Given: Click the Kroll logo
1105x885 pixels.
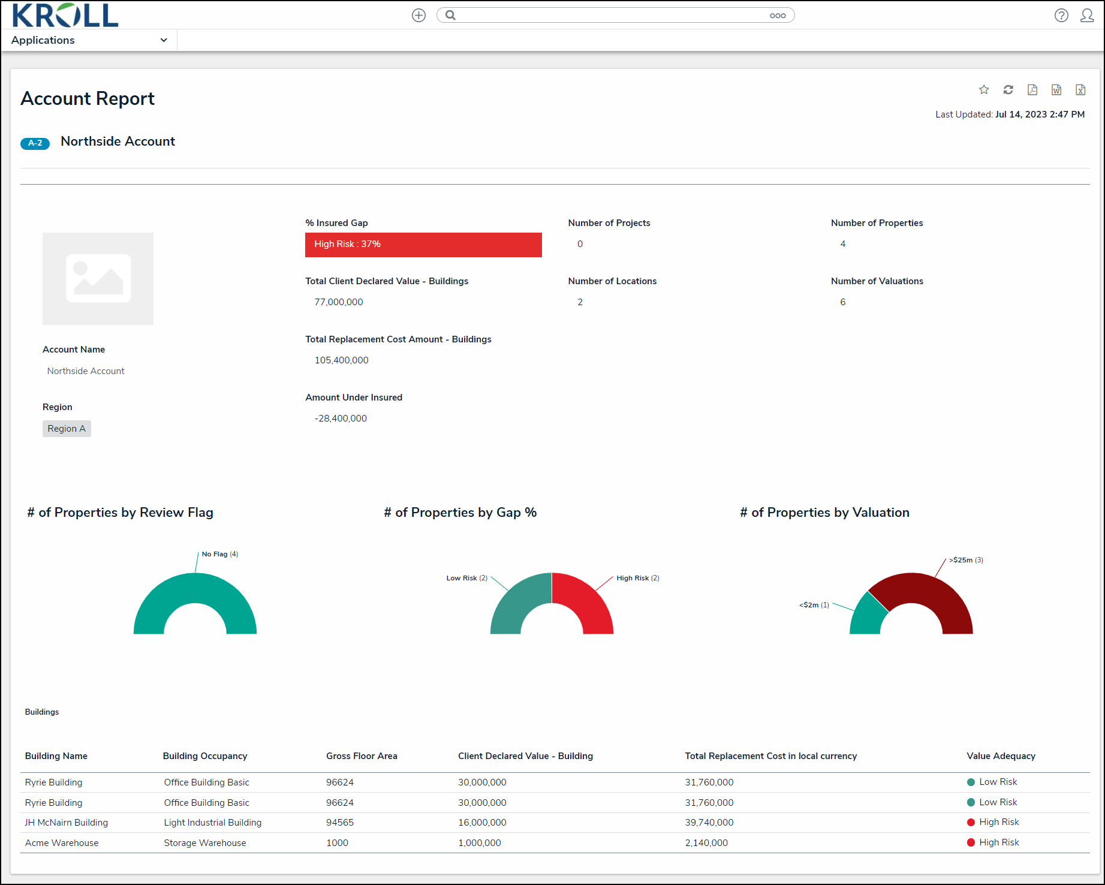Looking at the screenshot, I should [65, 15].
